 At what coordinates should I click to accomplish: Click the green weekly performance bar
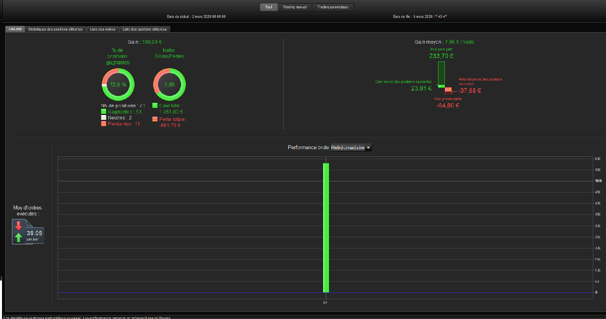[x=326, y=228]
